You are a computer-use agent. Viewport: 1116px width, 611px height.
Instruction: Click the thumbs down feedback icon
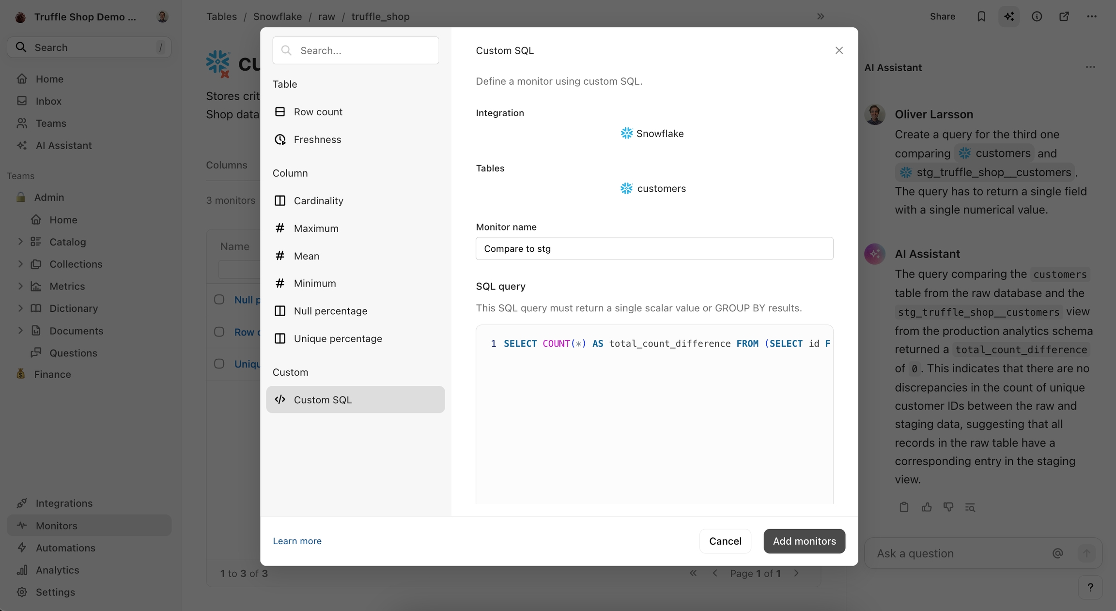[x=948, y=507]
